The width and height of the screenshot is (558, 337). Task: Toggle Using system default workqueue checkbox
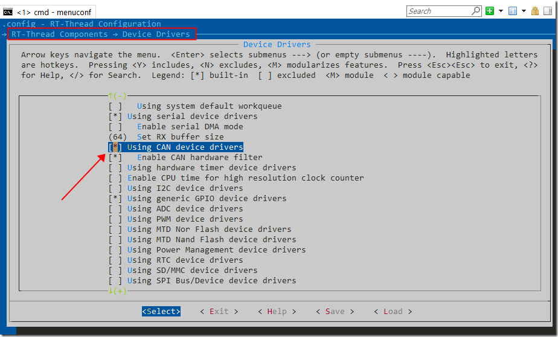[115, 106]
